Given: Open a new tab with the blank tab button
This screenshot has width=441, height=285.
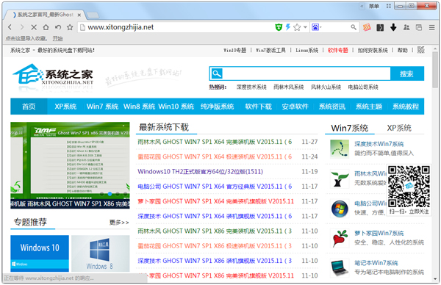Looking at the screenshot, I should click(x=93, y=15).
